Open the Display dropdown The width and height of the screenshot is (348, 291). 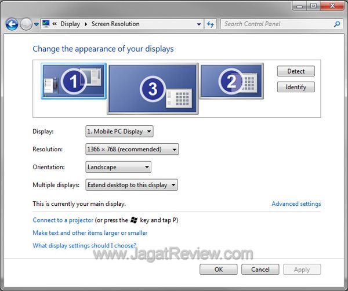119,132
